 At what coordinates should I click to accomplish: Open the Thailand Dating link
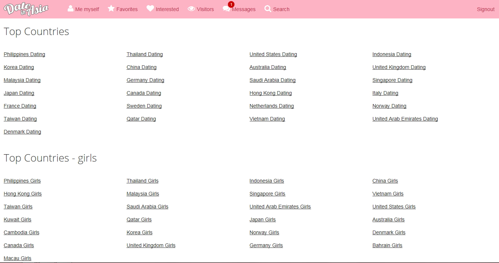145,54
